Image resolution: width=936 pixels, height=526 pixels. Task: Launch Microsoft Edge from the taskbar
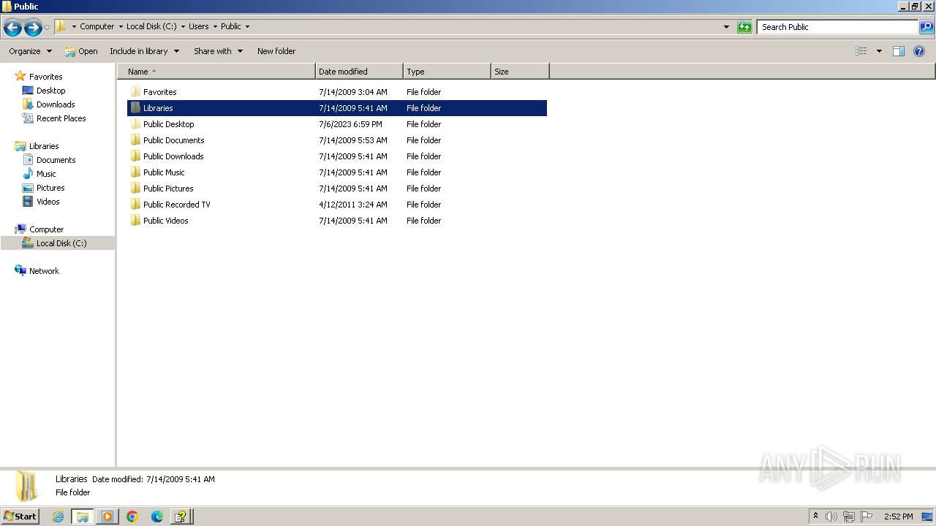(157, 517)
